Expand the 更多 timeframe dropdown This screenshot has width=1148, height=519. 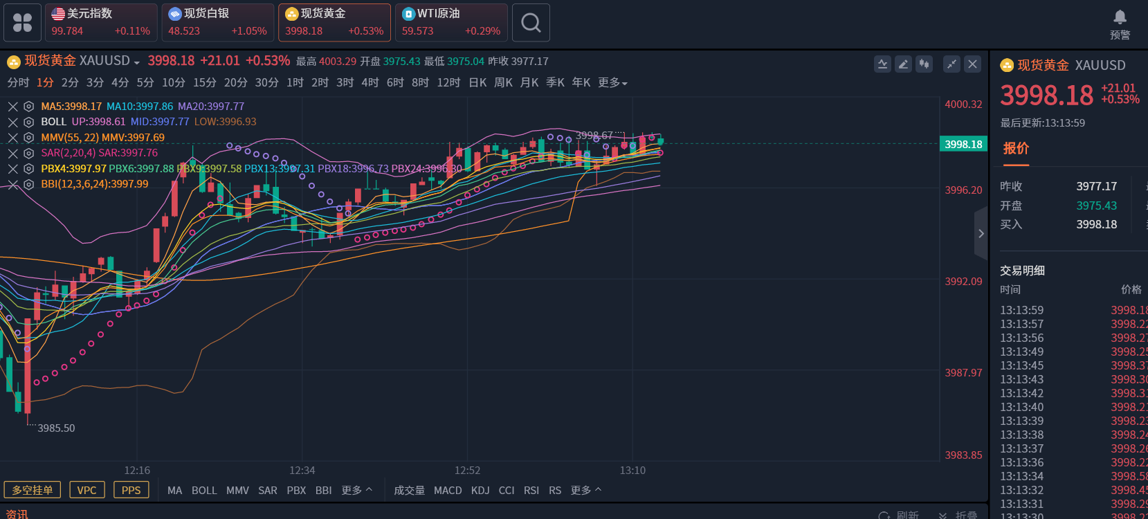coord(612,83)
